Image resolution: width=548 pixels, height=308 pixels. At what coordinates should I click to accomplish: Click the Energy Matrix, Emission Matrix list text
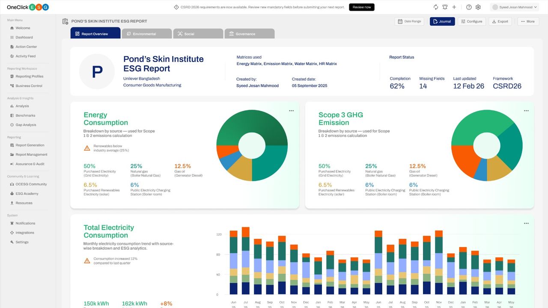tap(286, 64)
